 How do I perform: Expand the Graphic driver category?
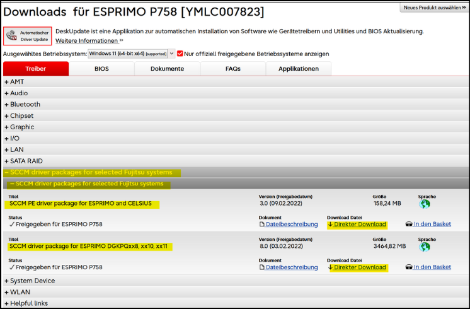tap(236, 127)
